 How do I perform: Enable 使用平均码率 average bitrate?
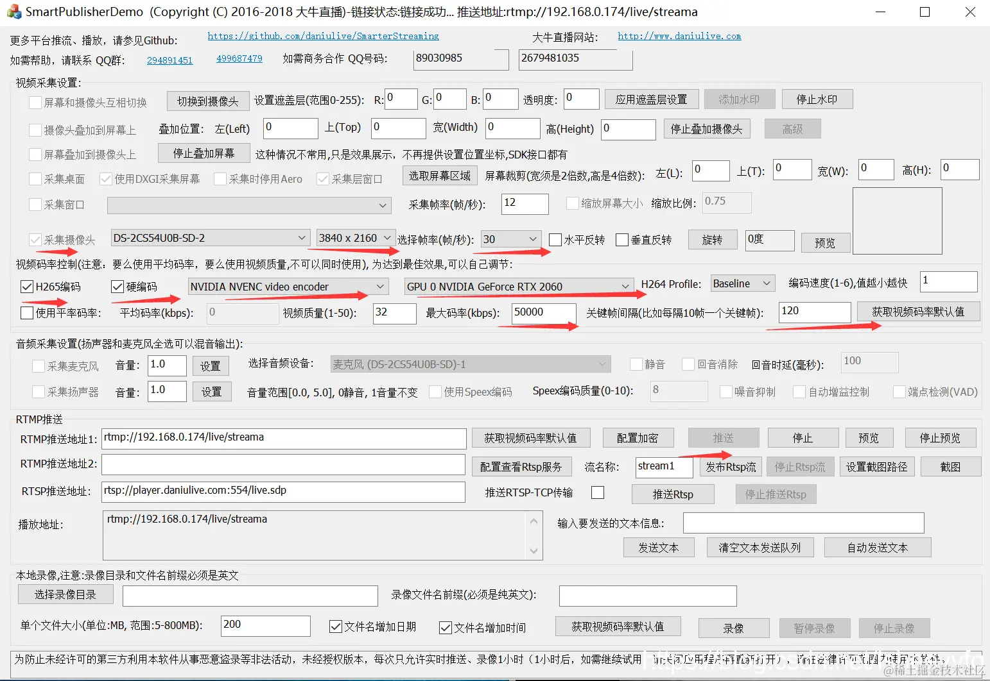[x=26, y=313]
